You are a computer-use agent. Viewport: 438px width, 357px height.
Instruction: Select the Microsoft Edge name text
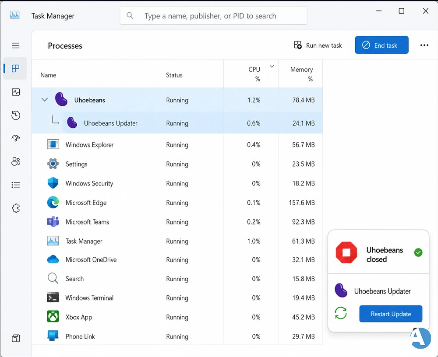tap(86, 203)
